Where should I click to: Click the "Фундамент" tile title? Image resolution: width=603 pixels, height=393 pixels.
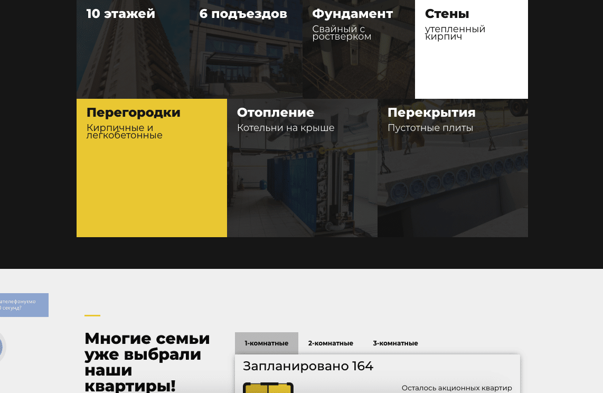point(352,14)
